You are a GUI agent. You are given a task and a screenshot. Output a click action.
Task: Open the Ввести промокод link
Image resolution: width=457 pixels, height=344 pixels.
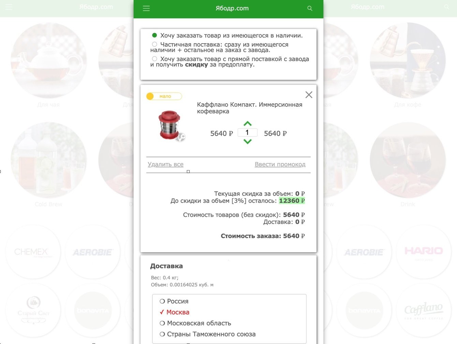pos(280,164)
